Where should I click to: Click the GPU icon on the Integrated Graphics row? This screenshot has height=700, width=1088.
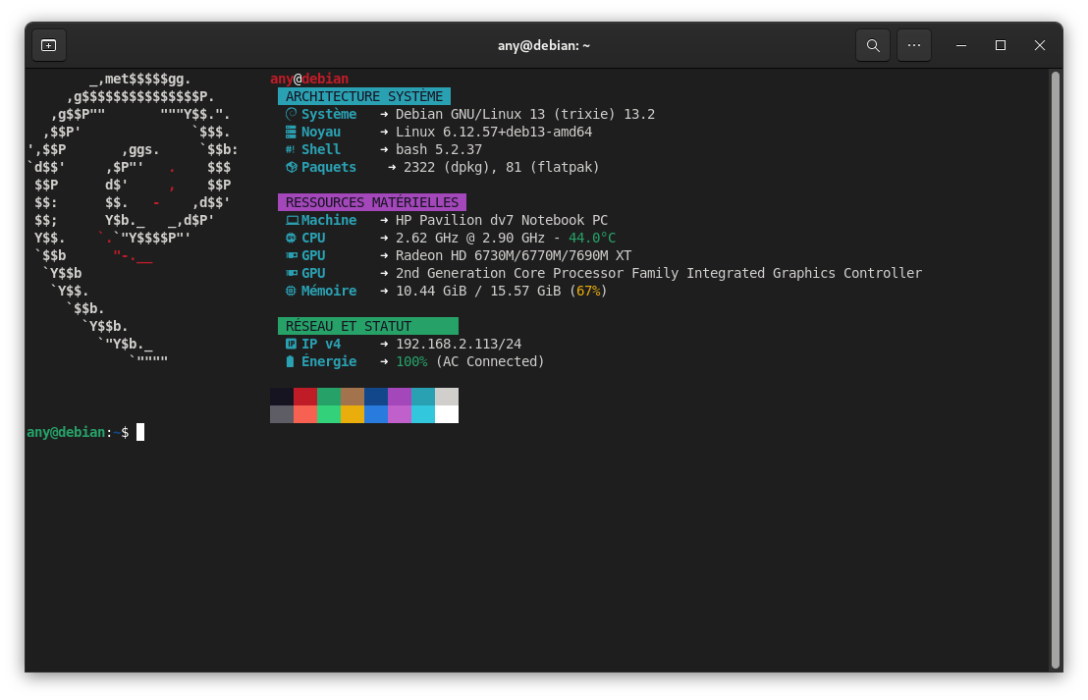[292, 273]
